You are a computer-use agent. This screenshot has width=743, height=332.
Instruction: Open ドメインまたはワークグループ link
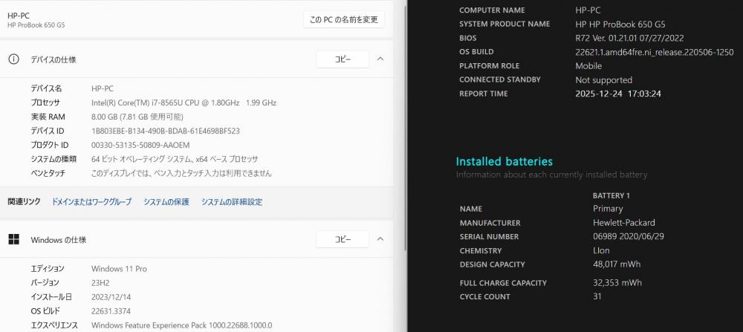[91, 202]
